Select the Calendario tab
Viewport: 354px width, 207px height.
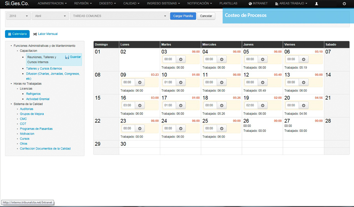(x=17, y=34)
